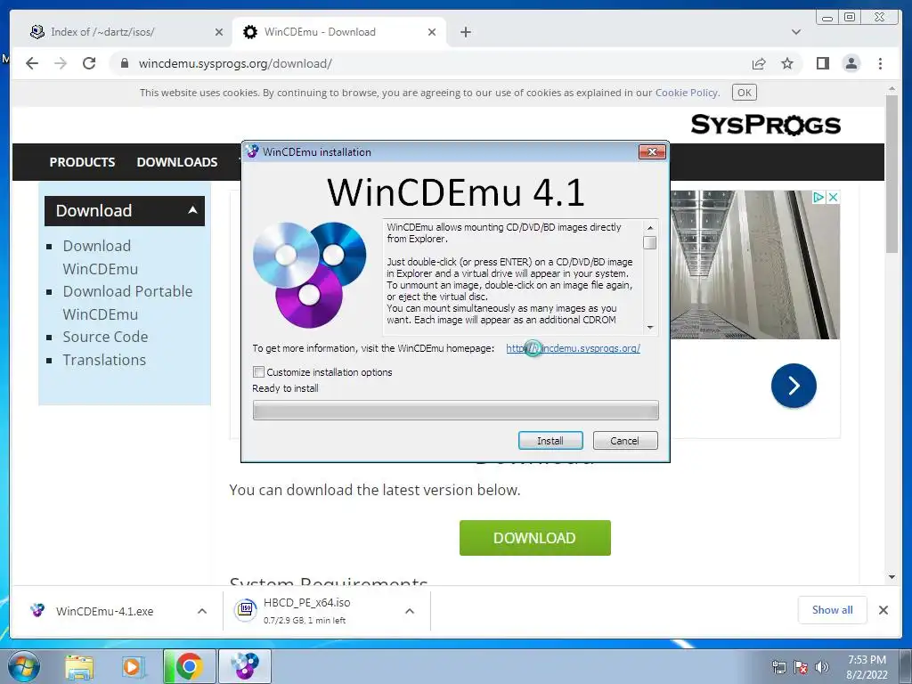912x684 pixels.
Task: Click the AdChoices triangle icon
Action: pyautogui.click(x=818, y=197)
